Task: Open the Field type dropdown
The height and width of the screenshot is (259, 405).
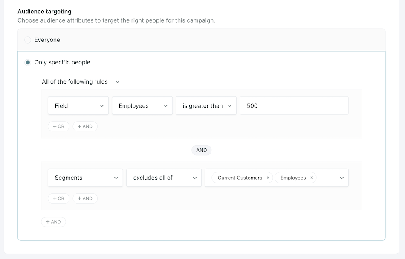Action: pyautogui.click(x=78, y=105)
